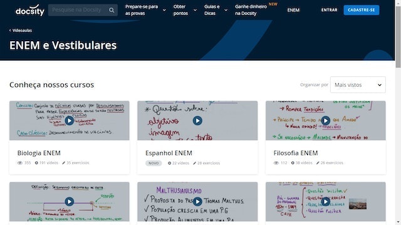This screenshot has width=401, height=225.
Task: Play the vector definition video thumbnail
Action: click(x=70, y=201)
